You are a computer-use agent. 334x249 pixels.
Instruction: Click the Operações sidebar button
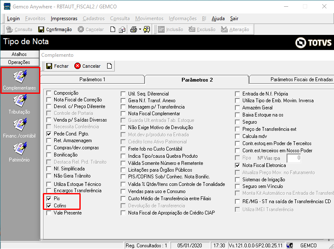[19, 62]
